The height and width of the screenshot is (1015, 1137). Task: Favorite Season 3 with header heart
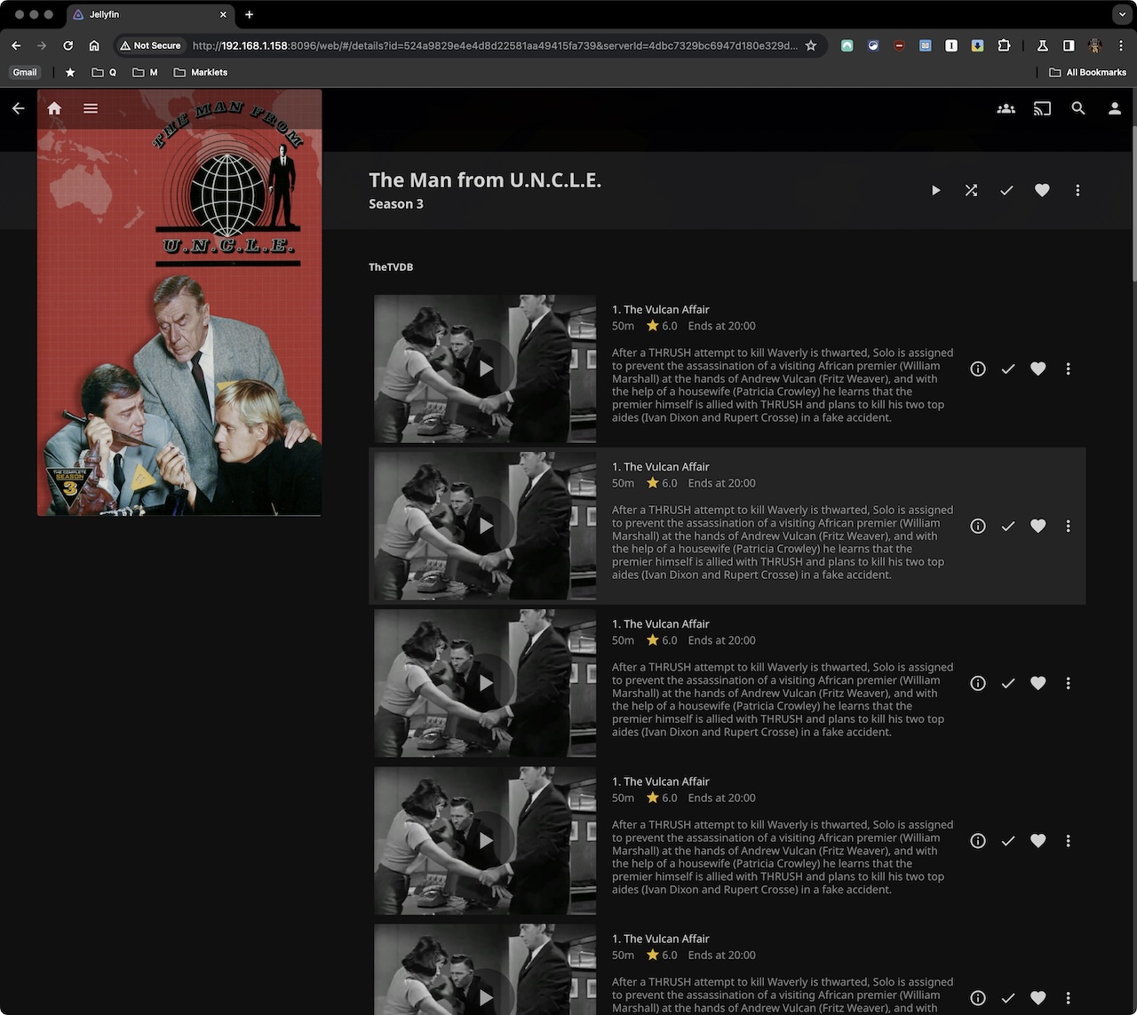tap(1042, 190)
